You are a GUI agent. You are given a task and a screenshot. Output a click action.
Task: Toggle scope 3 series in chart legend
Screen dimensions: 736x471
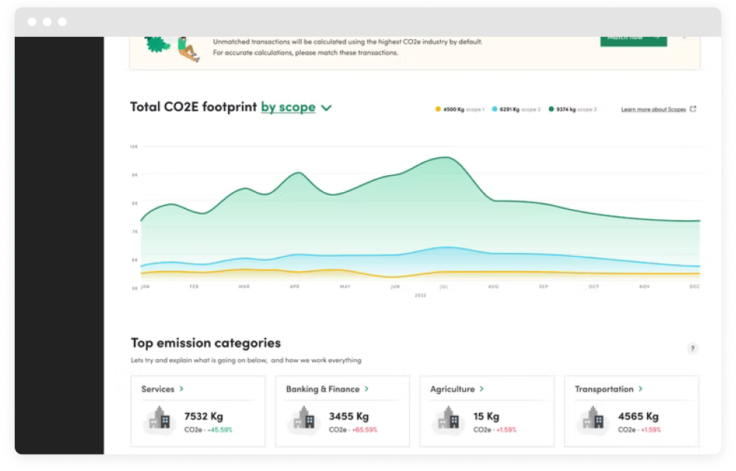[573, 110]
